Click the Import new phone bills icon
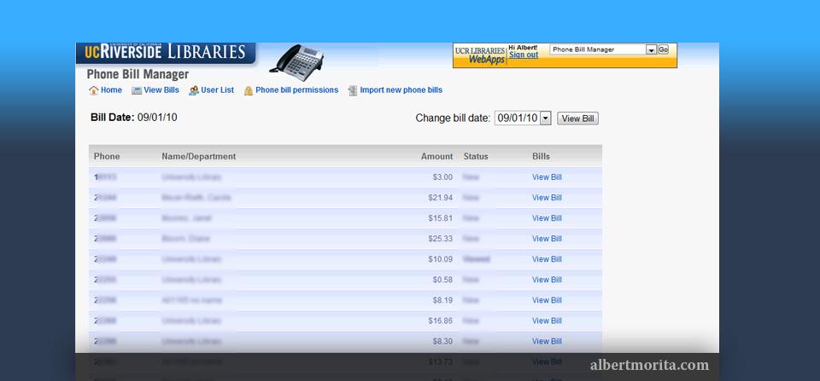 tap(353, 90)
